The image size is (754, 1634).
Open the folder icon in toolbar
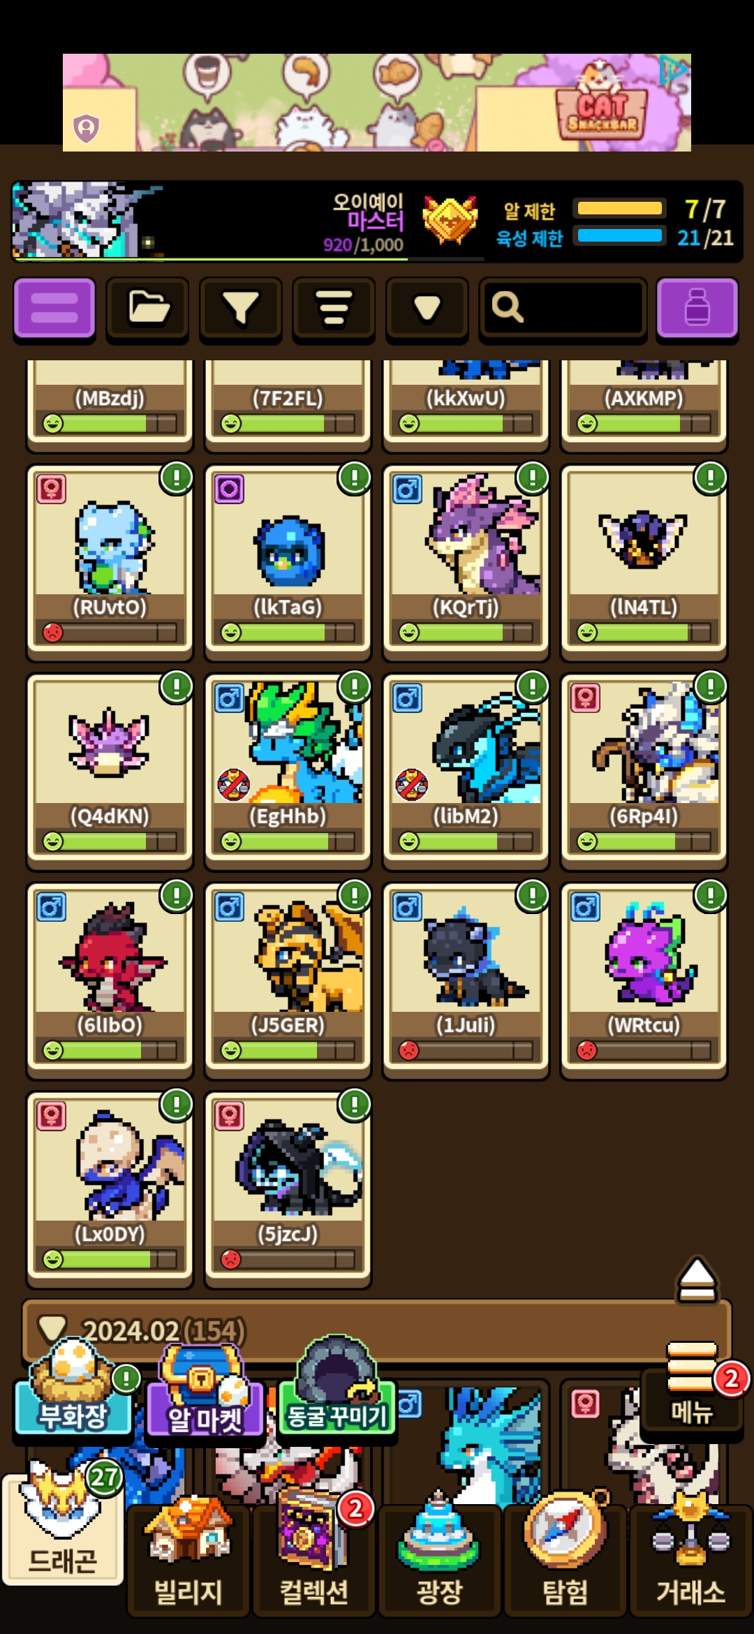[147, 308]
